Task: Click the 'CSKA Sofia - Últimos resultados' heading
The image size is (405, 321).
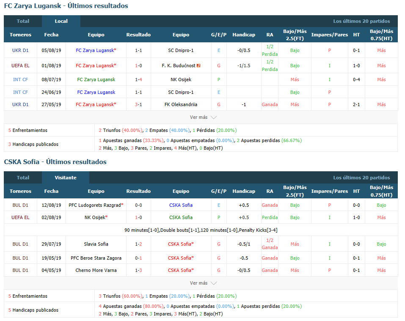Action: (x=55, y=162)
